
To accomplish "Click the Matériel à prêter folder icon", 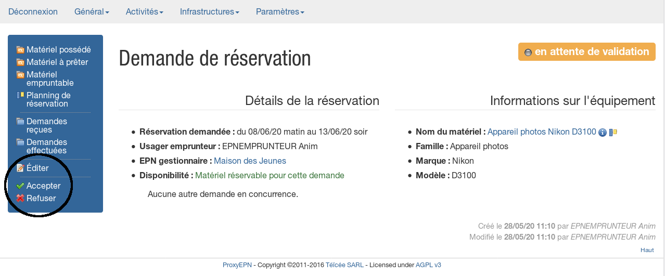I will click(20, 62).
